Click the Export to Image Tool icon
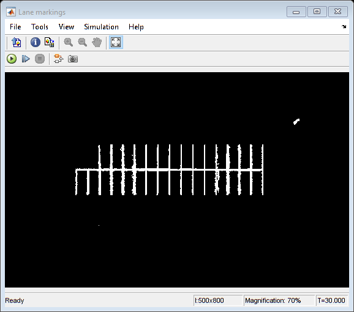This screenshot has width=354, height=312. point(17,42)
